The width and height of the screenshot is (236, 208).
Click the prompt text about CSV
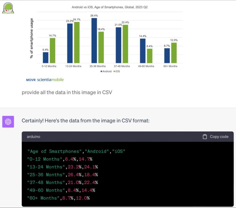(67, 92)
